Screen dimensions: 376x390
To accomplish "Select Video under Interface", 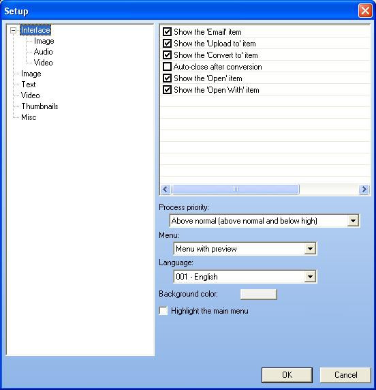I will (x=43, y=63).
